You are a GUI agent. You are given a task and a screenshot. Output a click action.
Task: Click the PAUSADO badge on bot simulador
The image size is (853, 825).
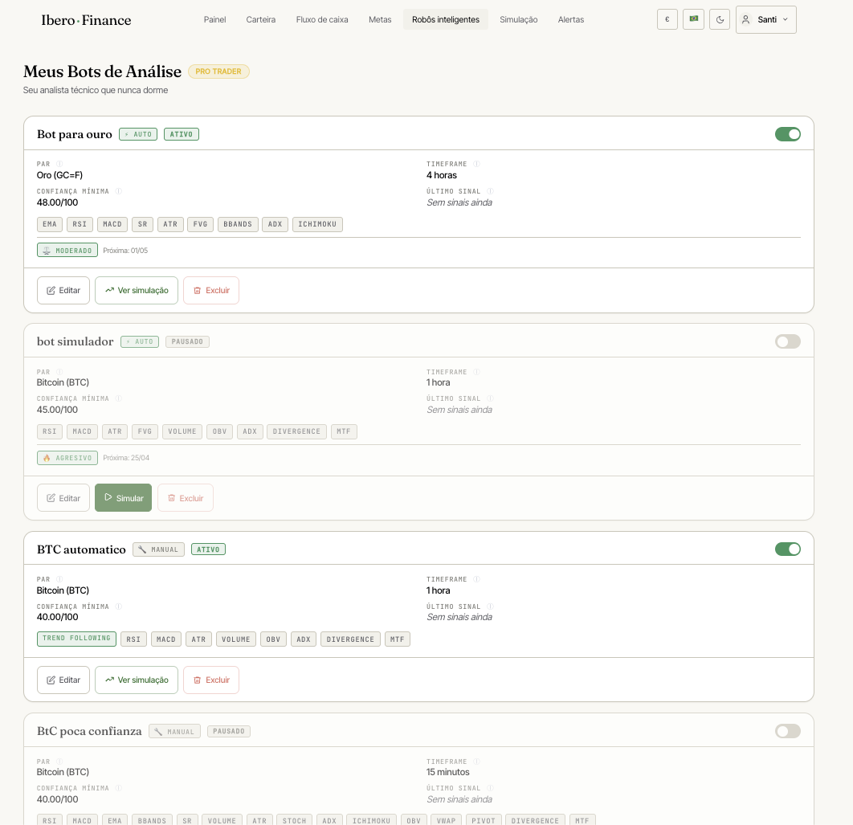(187, 341)
